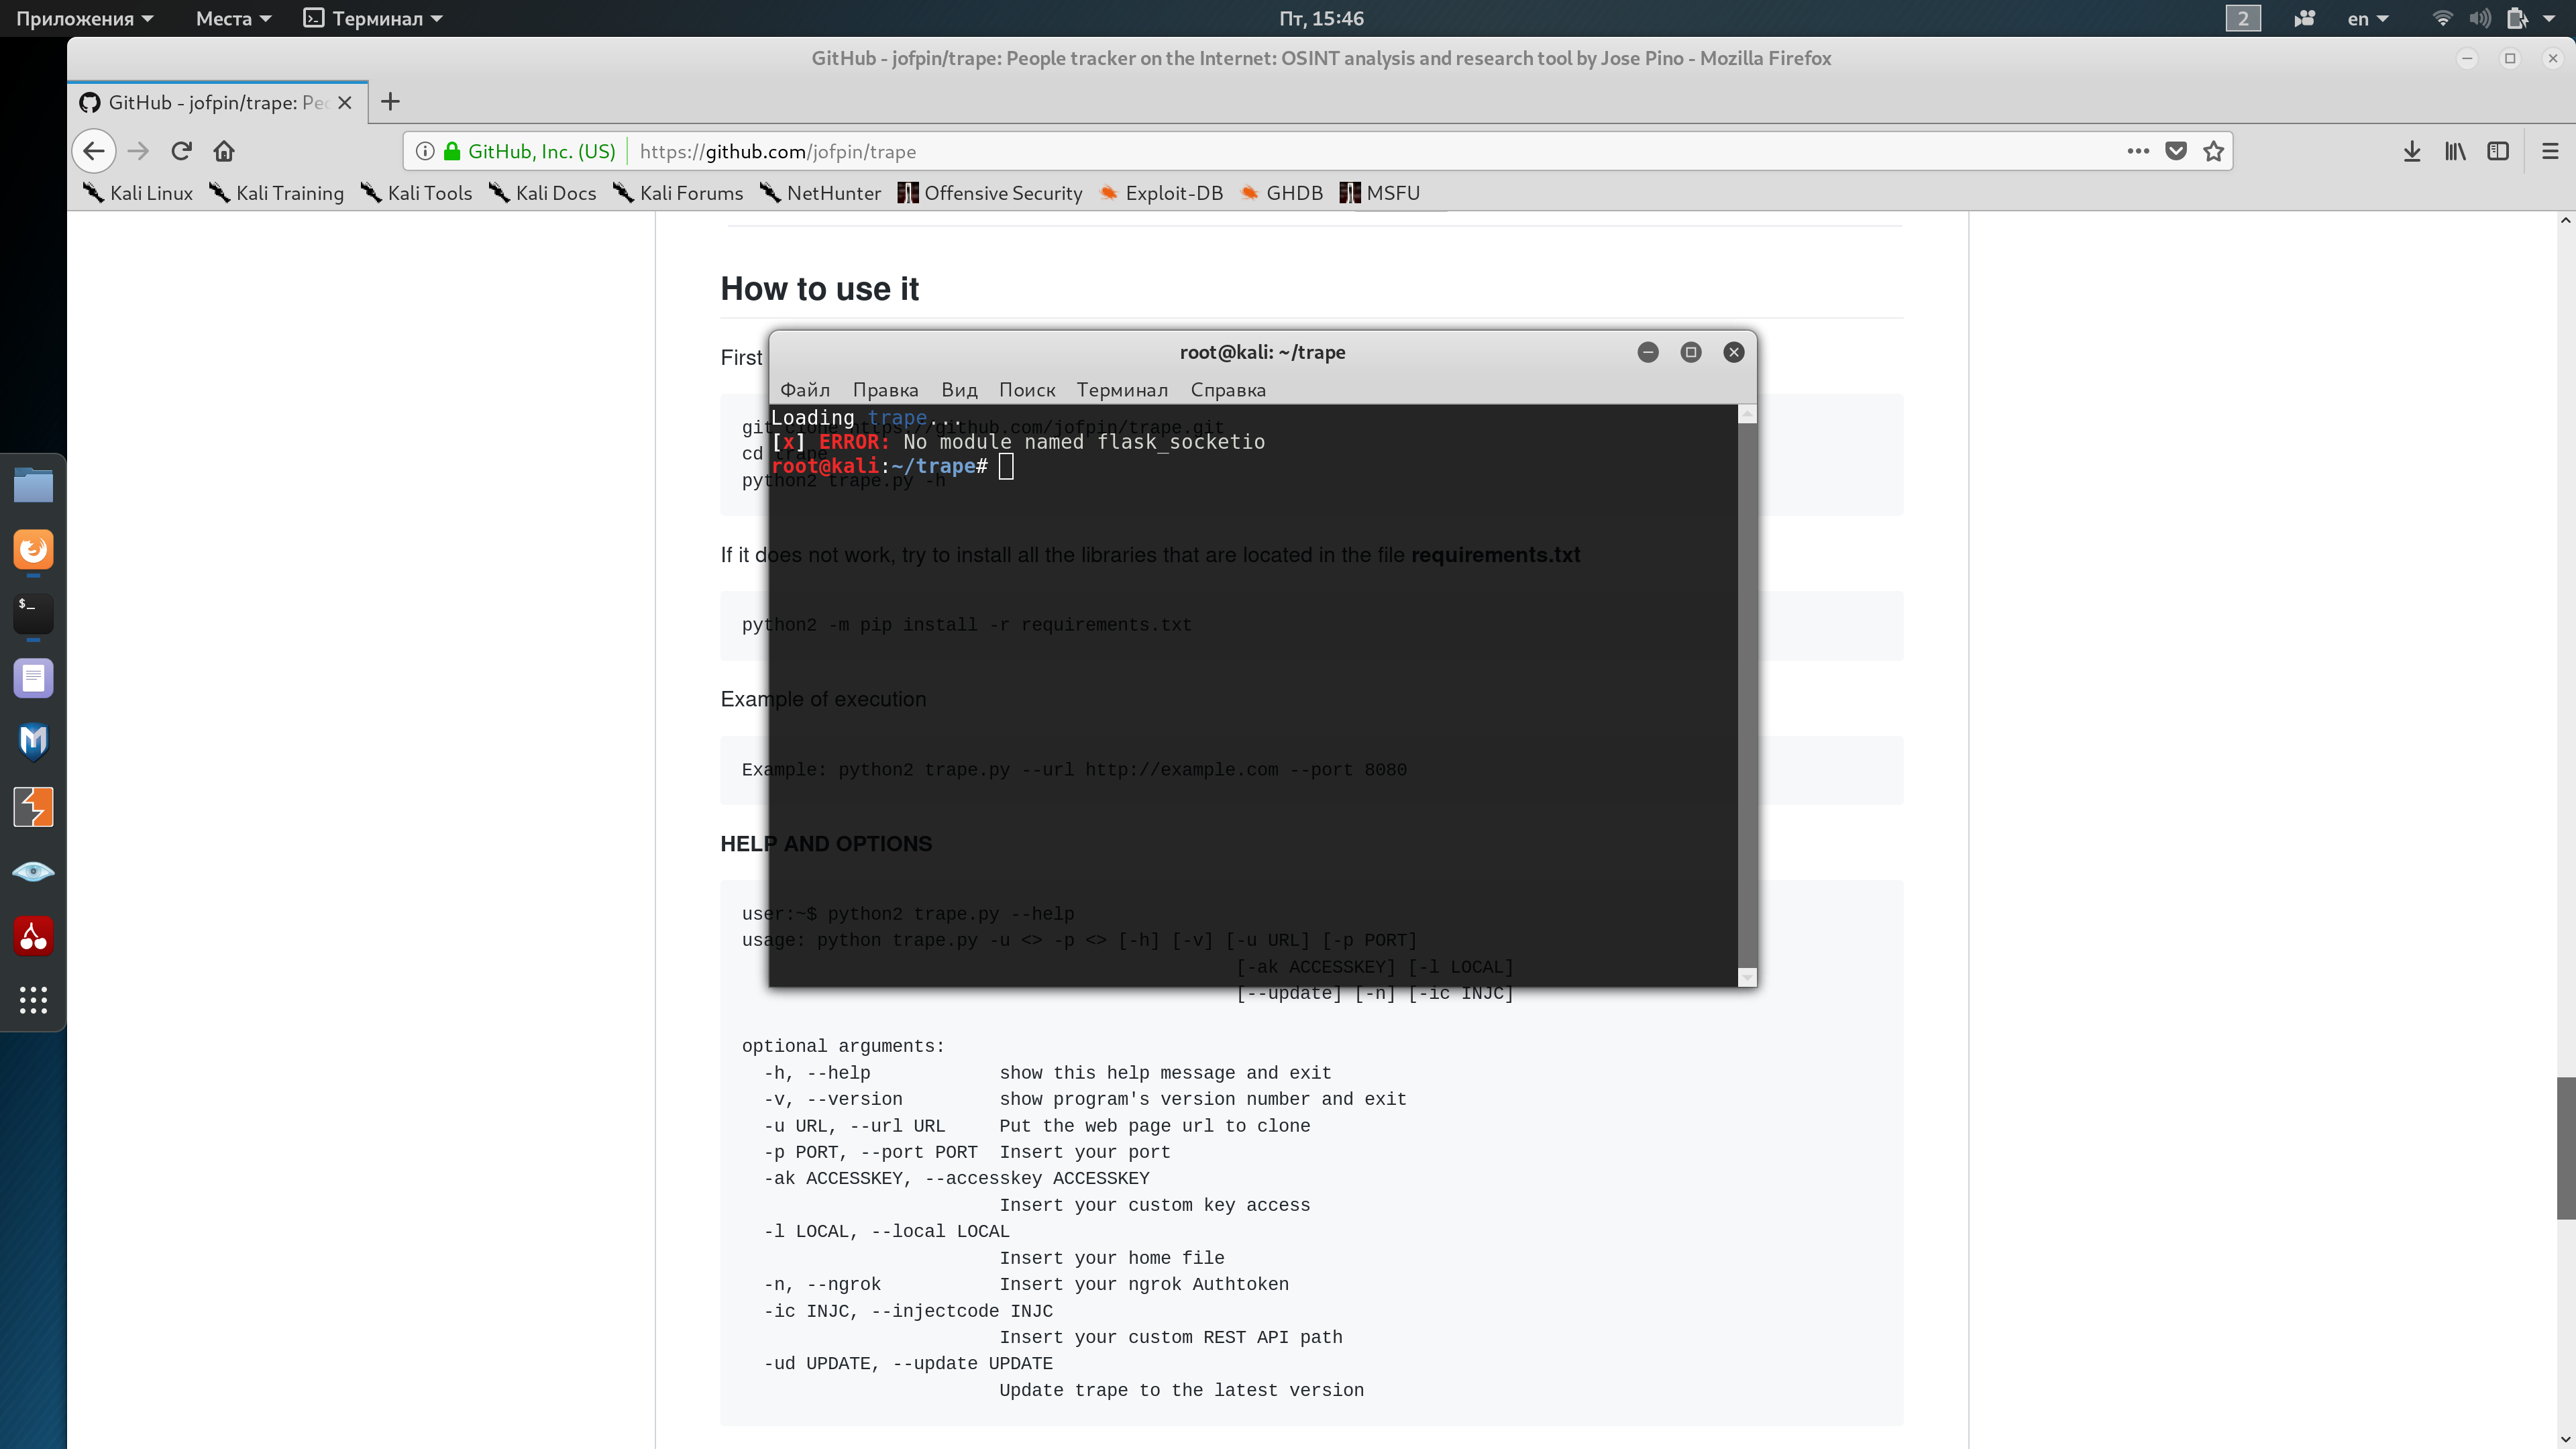Go to Firefox home page icon
Screen dimensions: 2576x1449
[x=224, y=151]
